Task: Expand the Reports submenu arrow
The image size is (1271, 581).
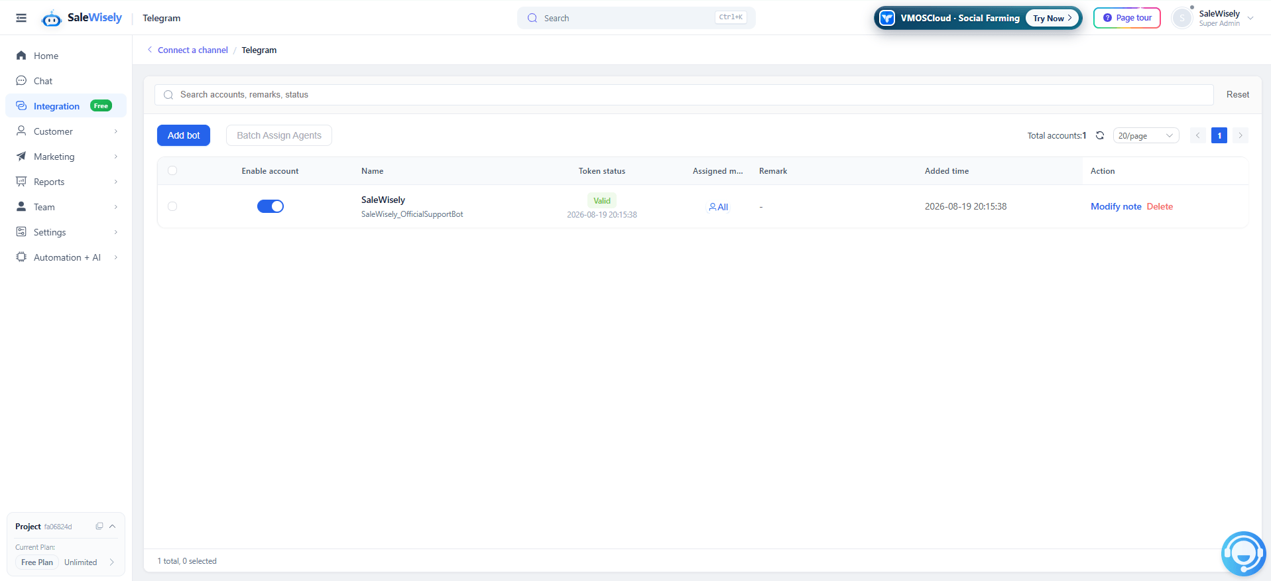Action: coord(116,182)
